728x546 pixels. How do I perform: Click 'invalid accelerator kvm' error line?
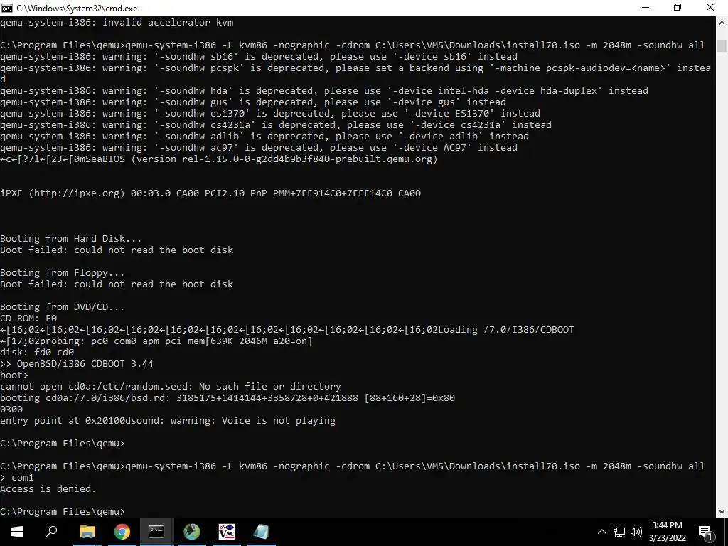117,22
